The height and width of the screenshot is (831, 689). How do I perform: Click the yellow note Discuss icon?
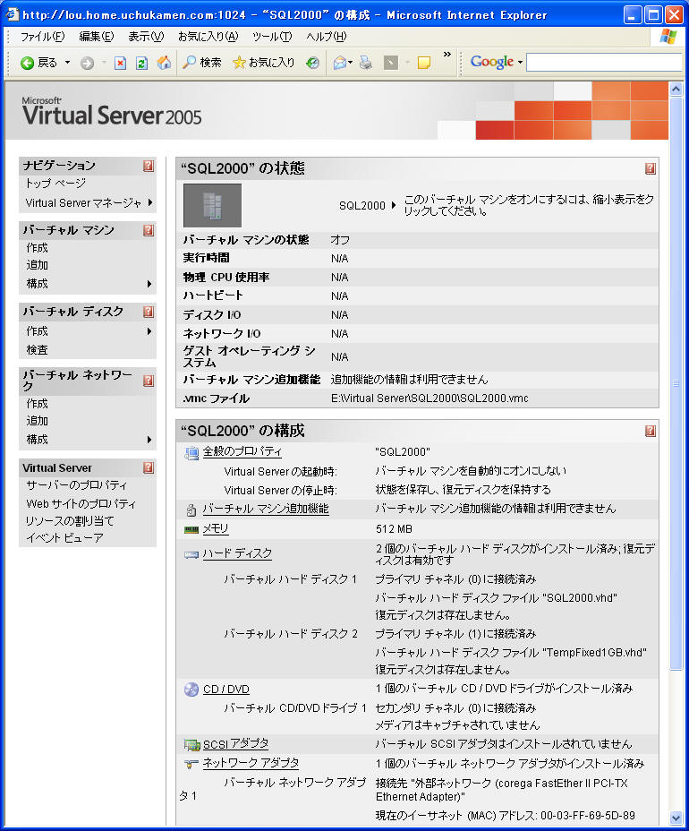tap(423, 63)
